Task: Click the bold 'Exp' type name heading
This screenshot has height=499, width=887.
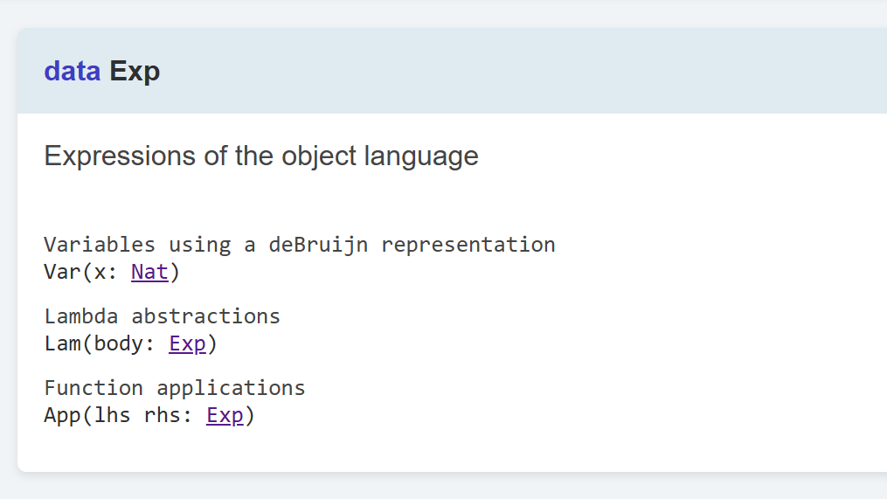Action: click(135, 71)
